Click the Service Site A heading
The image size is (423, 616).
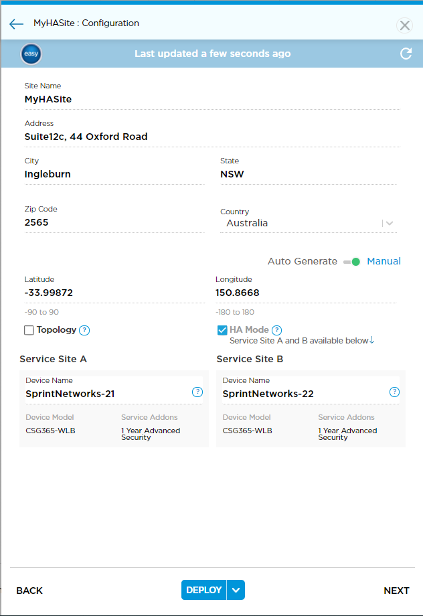(x=54, y=359)
